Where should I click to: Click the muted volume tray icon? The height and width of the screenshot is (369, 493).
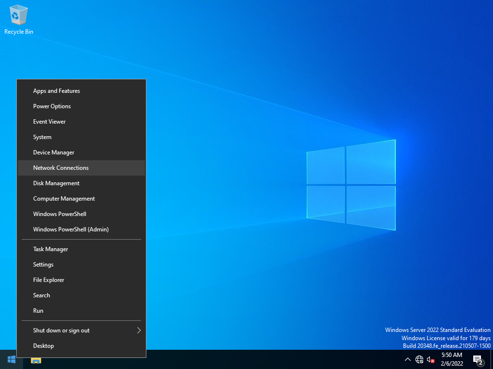(431, 359)
